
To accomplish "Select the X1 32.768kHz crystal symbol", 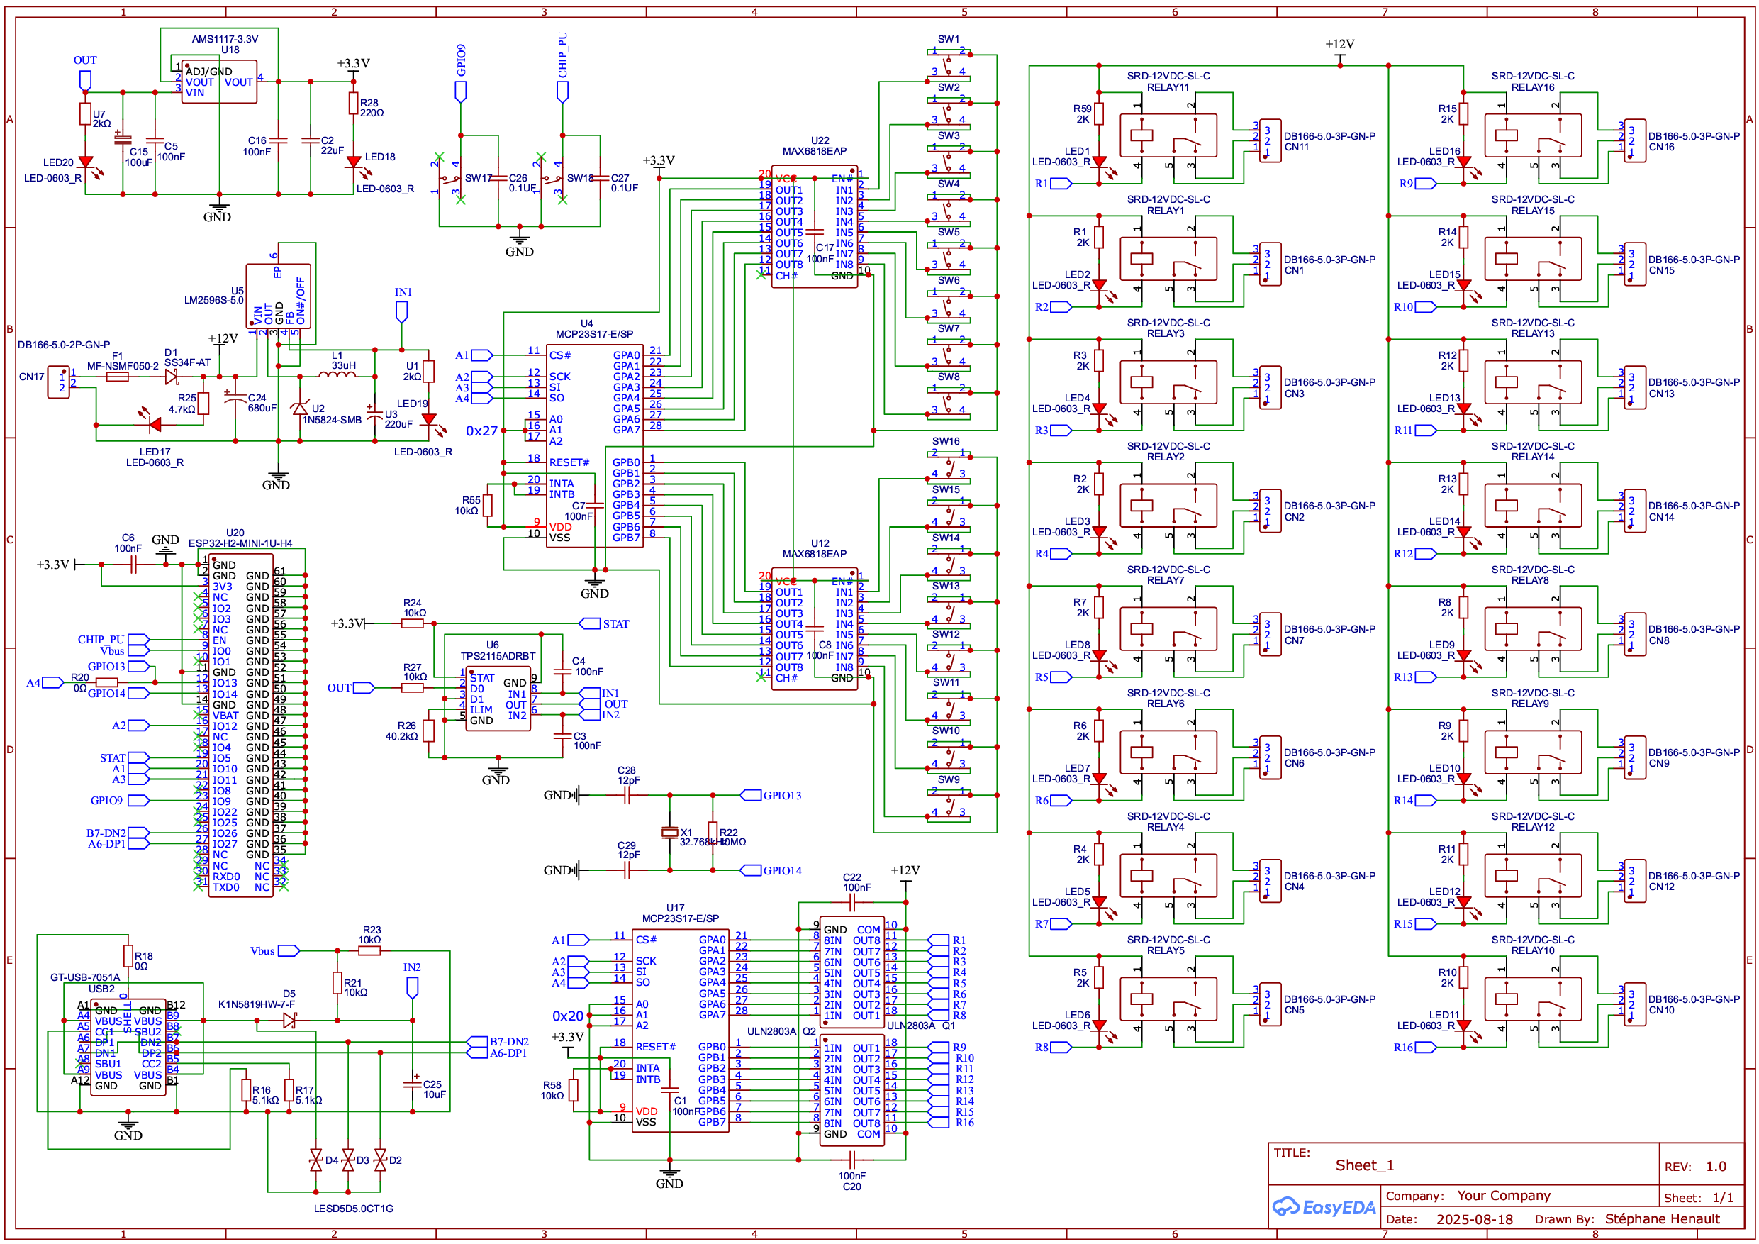I will [669, 833].
